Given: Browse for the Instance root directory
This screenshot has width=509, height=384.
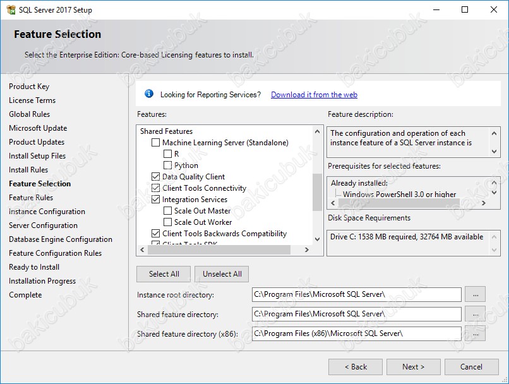Looking at the screenshot, I should [x=476, y=294].
